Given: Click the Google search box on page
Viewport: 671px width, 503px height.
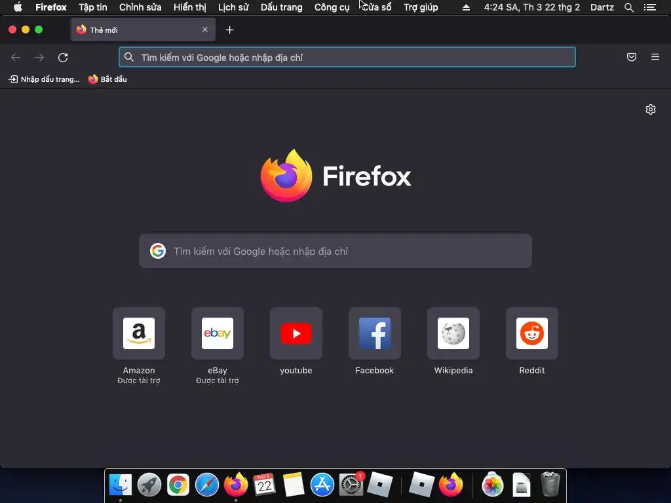Looking at the screenshot, I should tap(335, 251).
